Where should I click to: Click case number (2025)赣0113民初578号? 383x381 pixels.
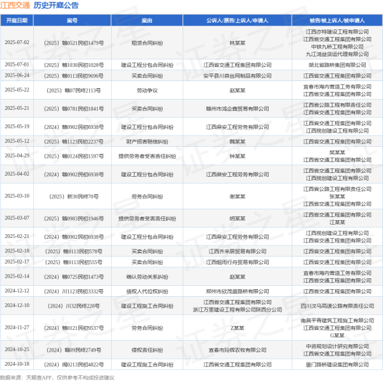(74, 251)
